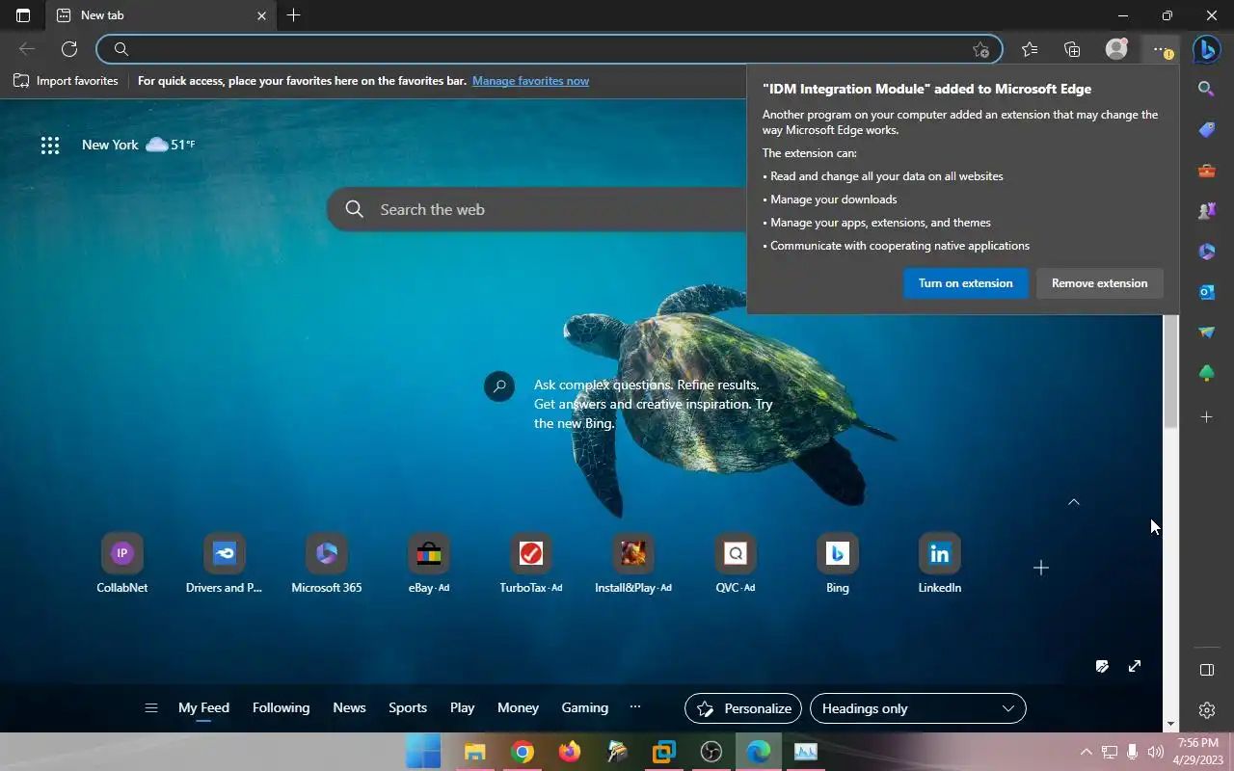Open the Tools briefcase icon in sidebar
This screenshot has height=771, width=1234.
[1206, 171]
